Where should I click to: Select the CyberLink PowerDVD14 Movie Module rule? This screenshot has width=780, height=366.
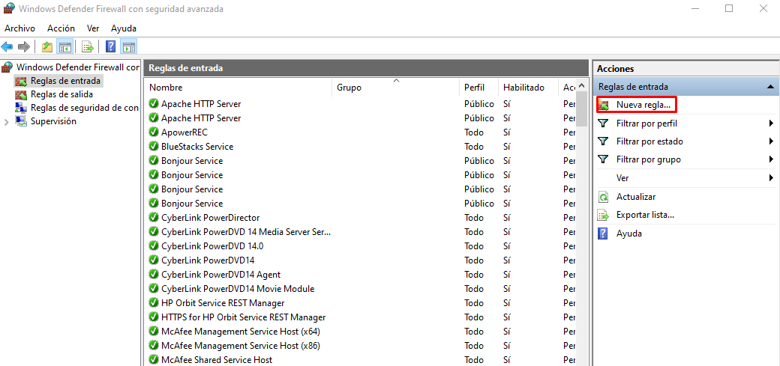[360, 288]
